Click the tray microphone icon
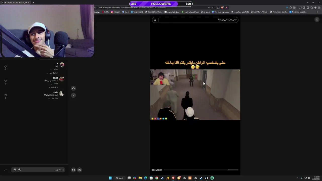The width and height of the screenshot is (322, 181). pyautogui.click(x=302, y=178)
